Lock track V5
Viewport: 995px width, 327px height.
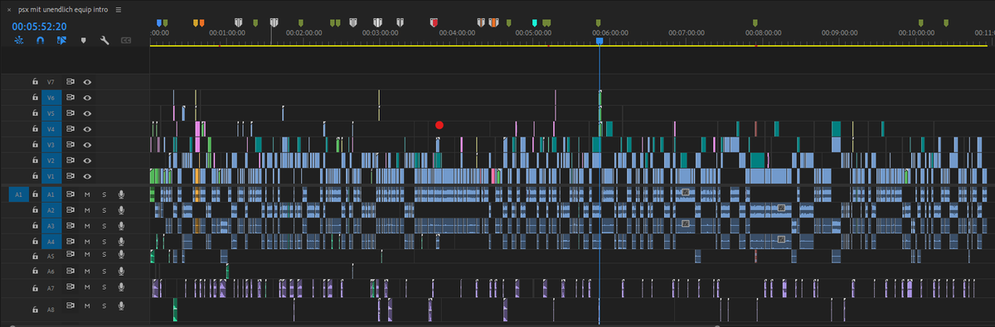35,113
